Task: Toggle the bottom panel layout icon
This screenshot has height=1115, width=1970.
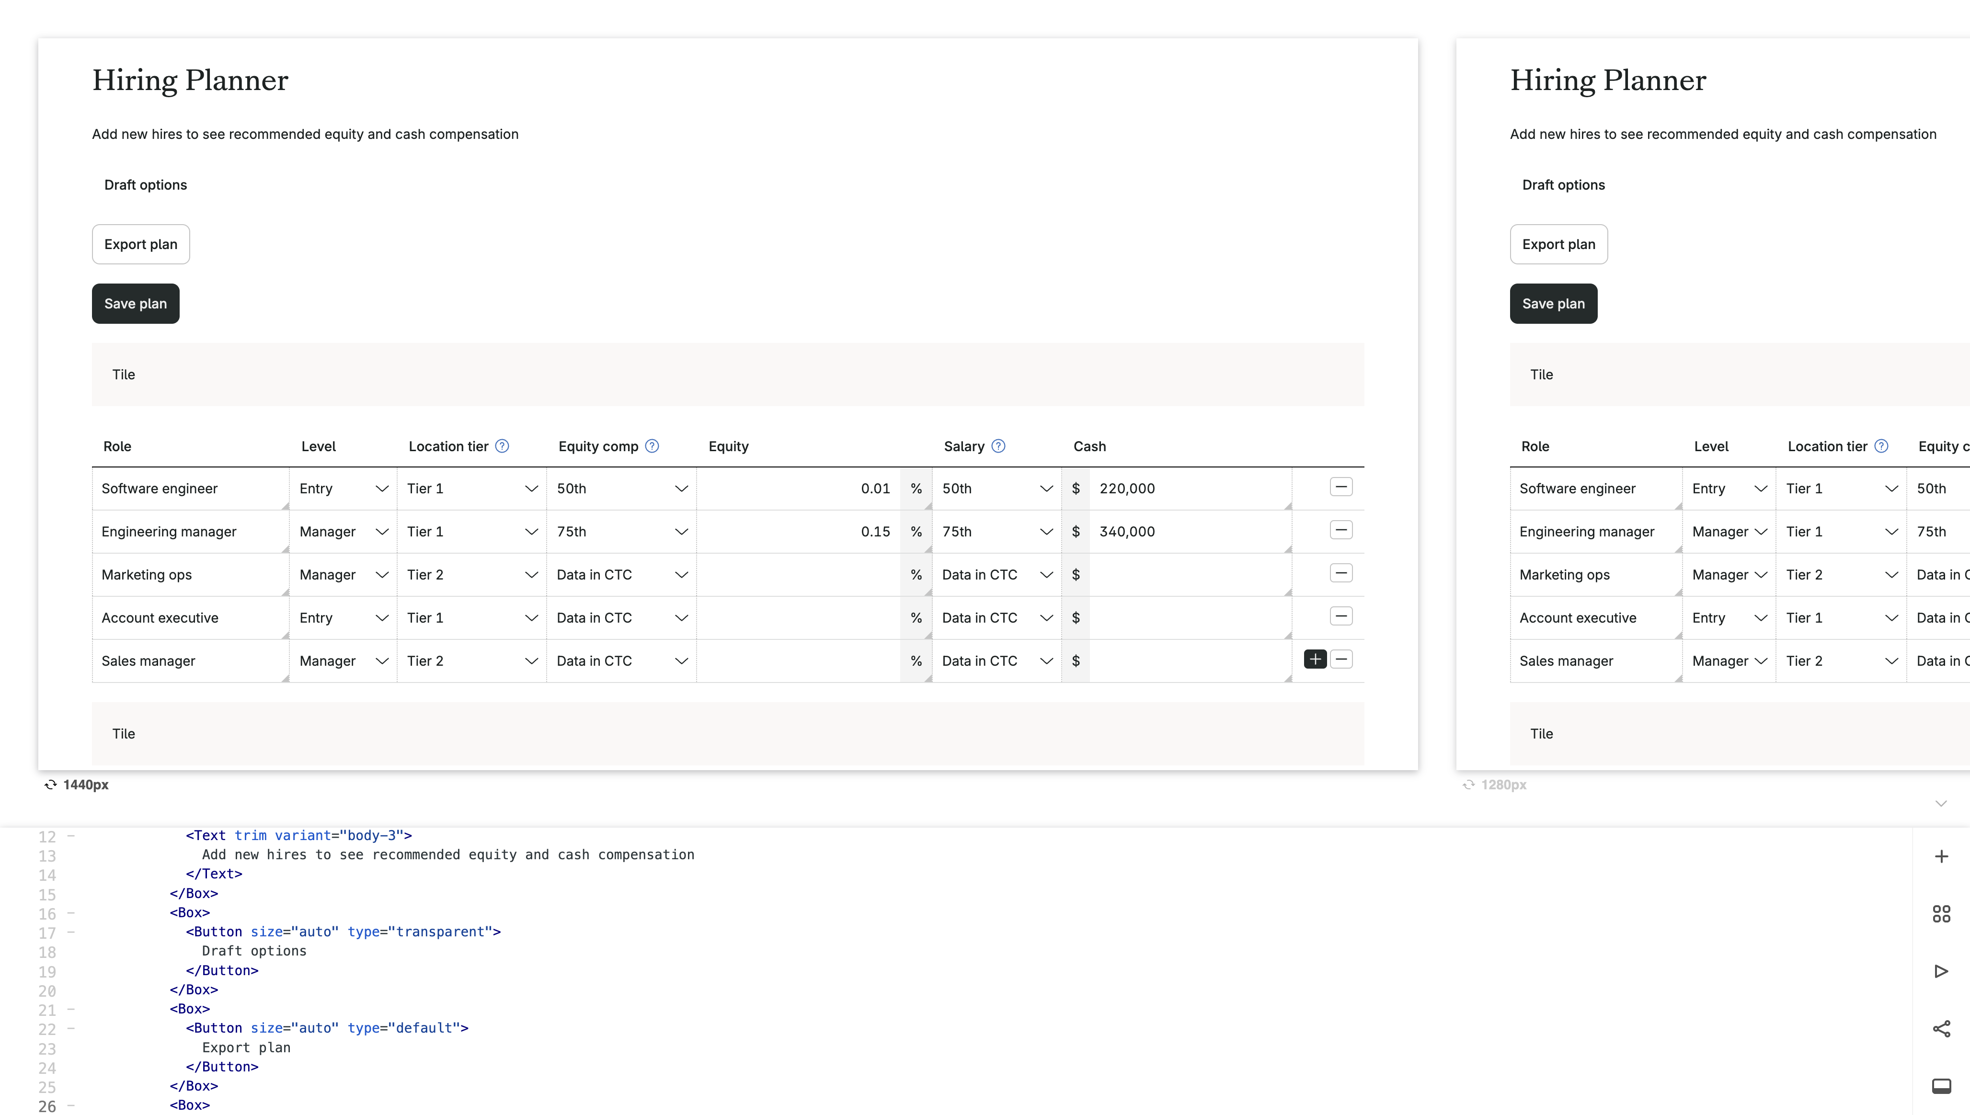Action: (x=1941, y=1086)
